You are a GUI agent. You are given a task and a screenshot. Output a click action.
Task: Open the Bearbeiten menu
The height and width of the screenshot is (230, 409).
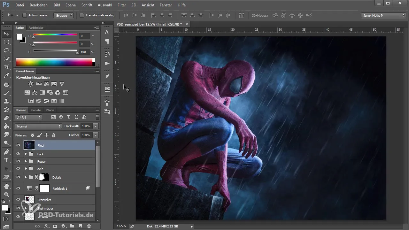(39, 5)
